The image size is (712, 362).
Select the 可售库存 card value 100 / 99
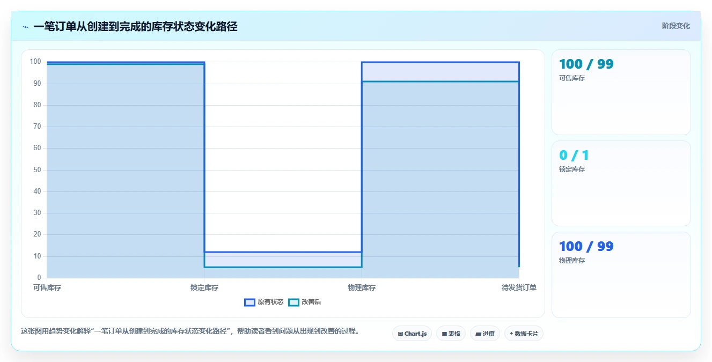(586, 64)
